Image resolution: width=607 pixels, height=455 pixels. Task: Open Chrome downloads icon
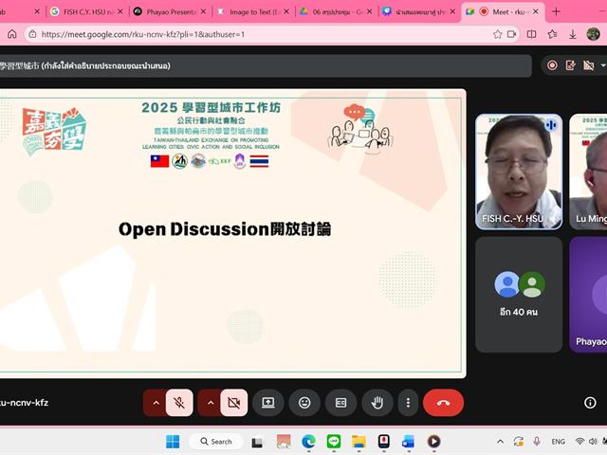pos(572,34)
